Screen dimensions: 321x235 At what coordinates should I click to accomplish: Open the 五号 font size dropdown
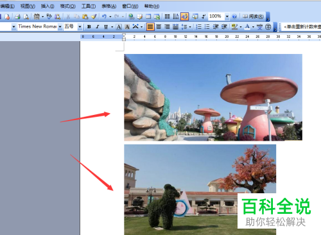coord(80,27)
